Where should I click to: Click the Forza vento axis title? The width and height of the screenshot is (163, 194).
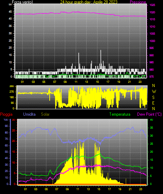(x=22, y=2)
